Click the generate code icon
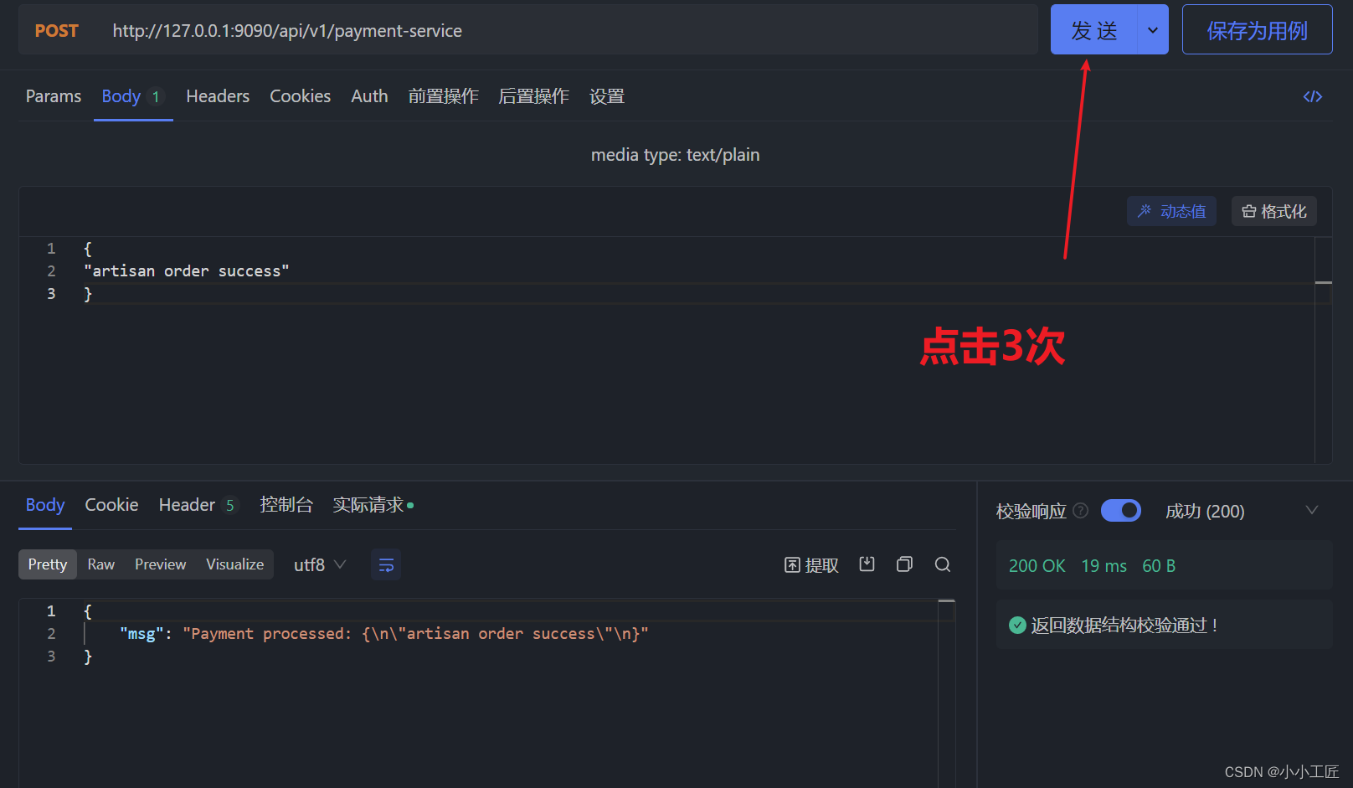This screenshot has width=1353, height=788. tap(1312, 96)
